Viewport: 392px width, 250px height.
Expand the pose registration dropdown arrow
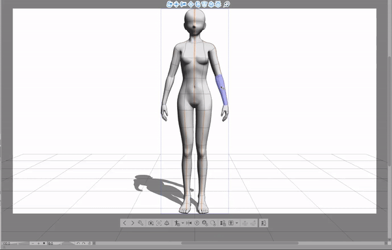click(183, 223)
